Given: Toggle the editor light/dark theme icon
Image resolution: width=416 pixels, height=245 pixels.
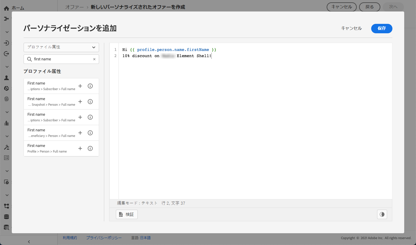Looking at the screenshot, I should [x=382, y=214].
